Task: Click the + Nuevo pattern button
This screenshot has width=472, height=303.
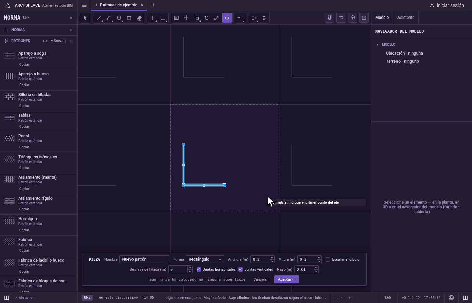Action: point(57,41)
